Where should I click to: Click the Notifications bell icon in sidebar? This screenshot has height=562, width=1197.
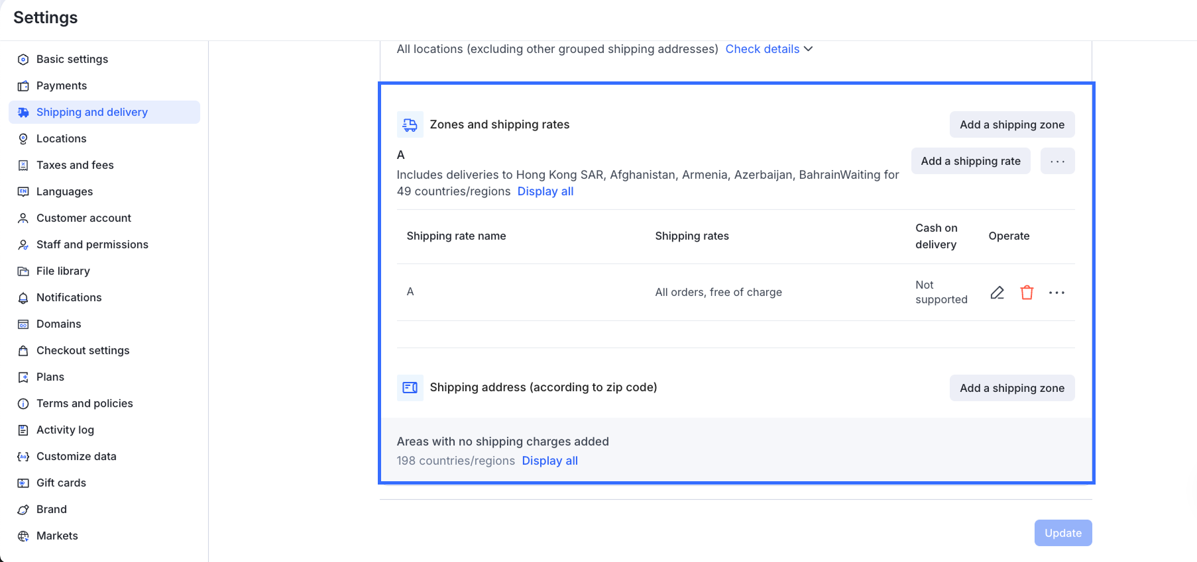pyautogui.click(x=23, y=298)
